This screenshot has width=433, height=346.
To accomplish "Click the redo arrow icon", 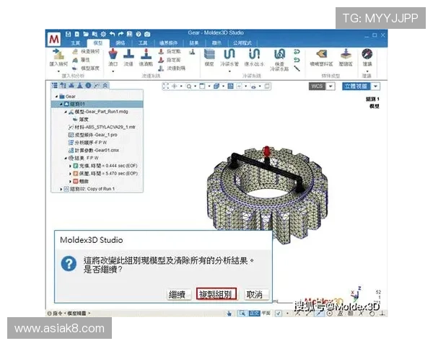I will tap(121, 34).
